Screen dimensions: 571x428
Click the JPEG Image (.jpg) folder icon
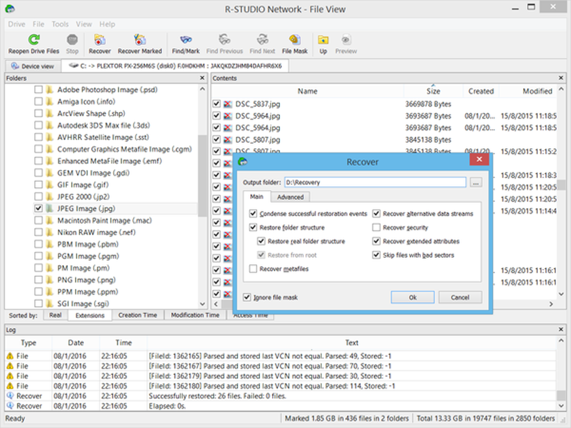pyautogui.click(x=49, y=209)
